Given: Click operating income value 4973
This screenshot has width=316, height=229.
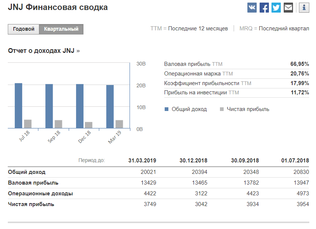Looking at the screenshot, I should click(303, 193).
